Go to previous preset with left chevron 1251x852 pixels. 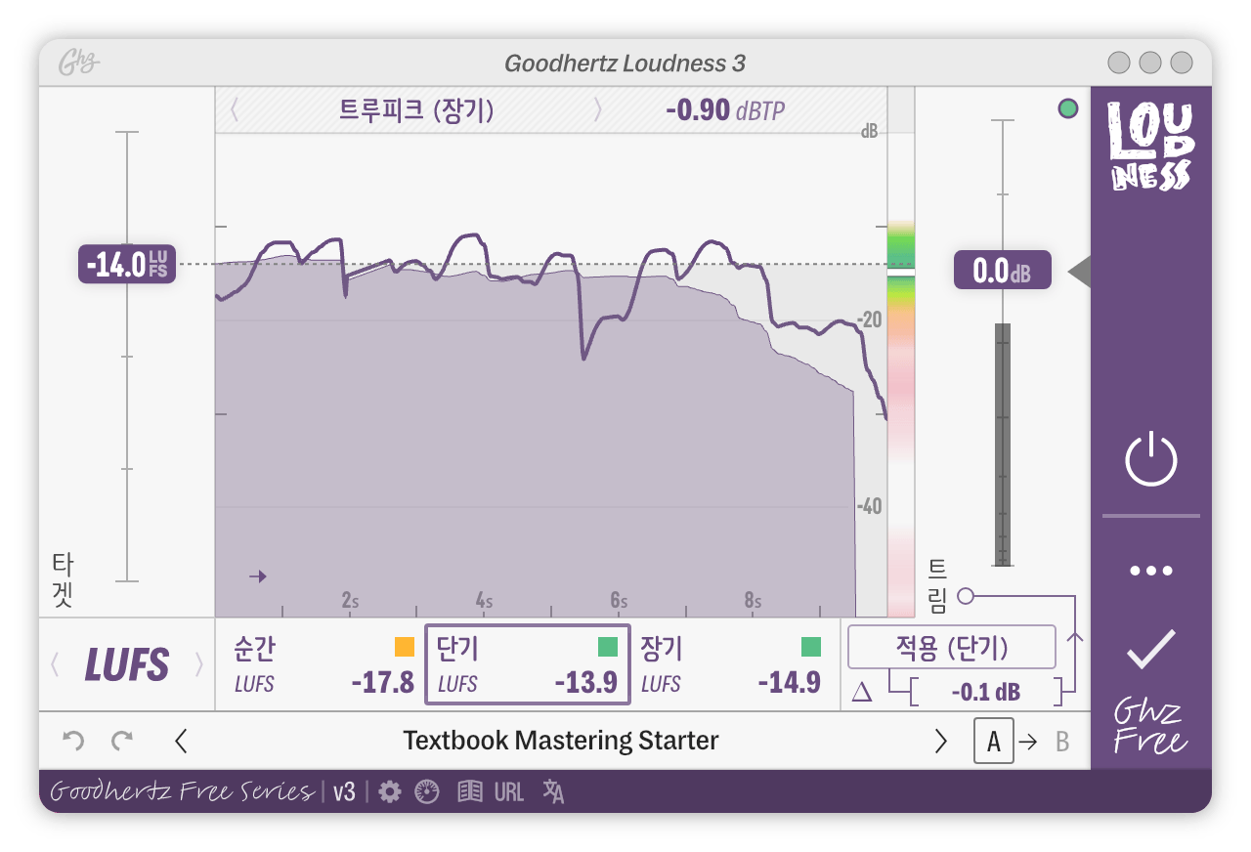point(181,742)
